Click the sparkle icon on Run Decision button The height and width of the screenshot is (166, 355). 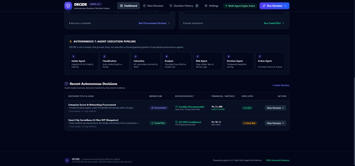point(264,6)
